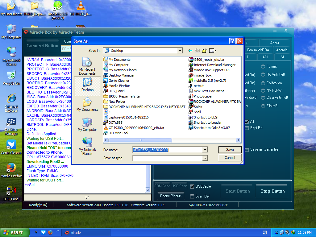Open Firefox from the quick launch bar
Screen dimensions: 316x237
point(50,232)
